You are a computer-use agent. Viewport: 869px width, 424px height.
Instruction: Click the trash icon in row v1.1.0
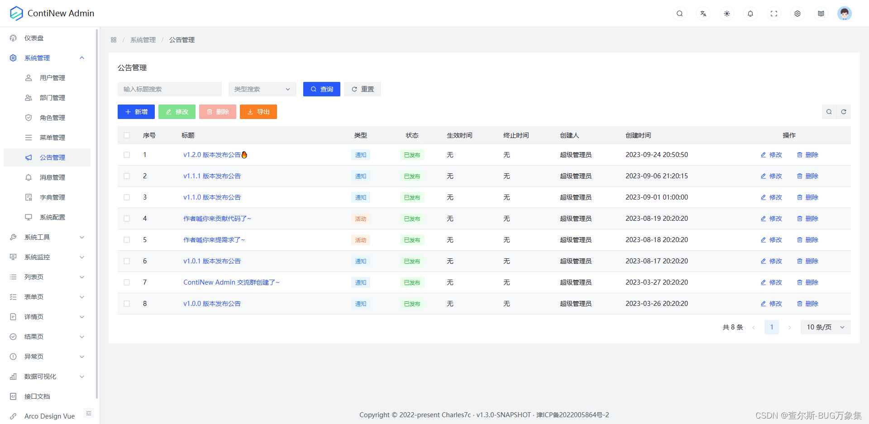click(800, 197)
